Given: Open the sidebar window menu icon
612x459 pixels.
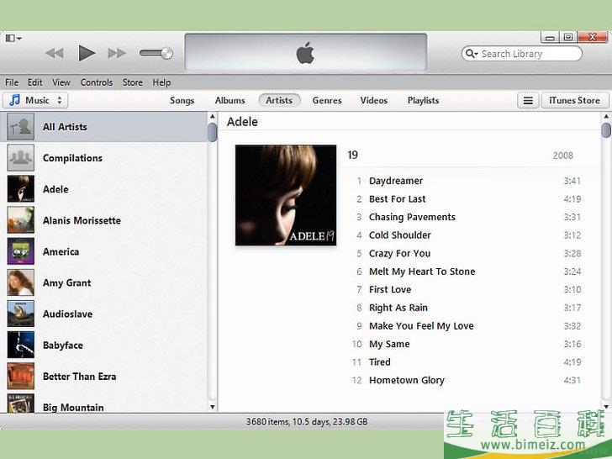Looking at the screenshot, I should (x=13, y=38).
